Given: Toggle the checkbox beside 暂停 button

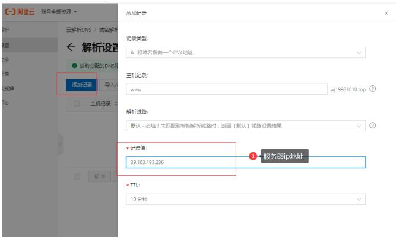Looking at the screenshot, I should tap(77, 176).
